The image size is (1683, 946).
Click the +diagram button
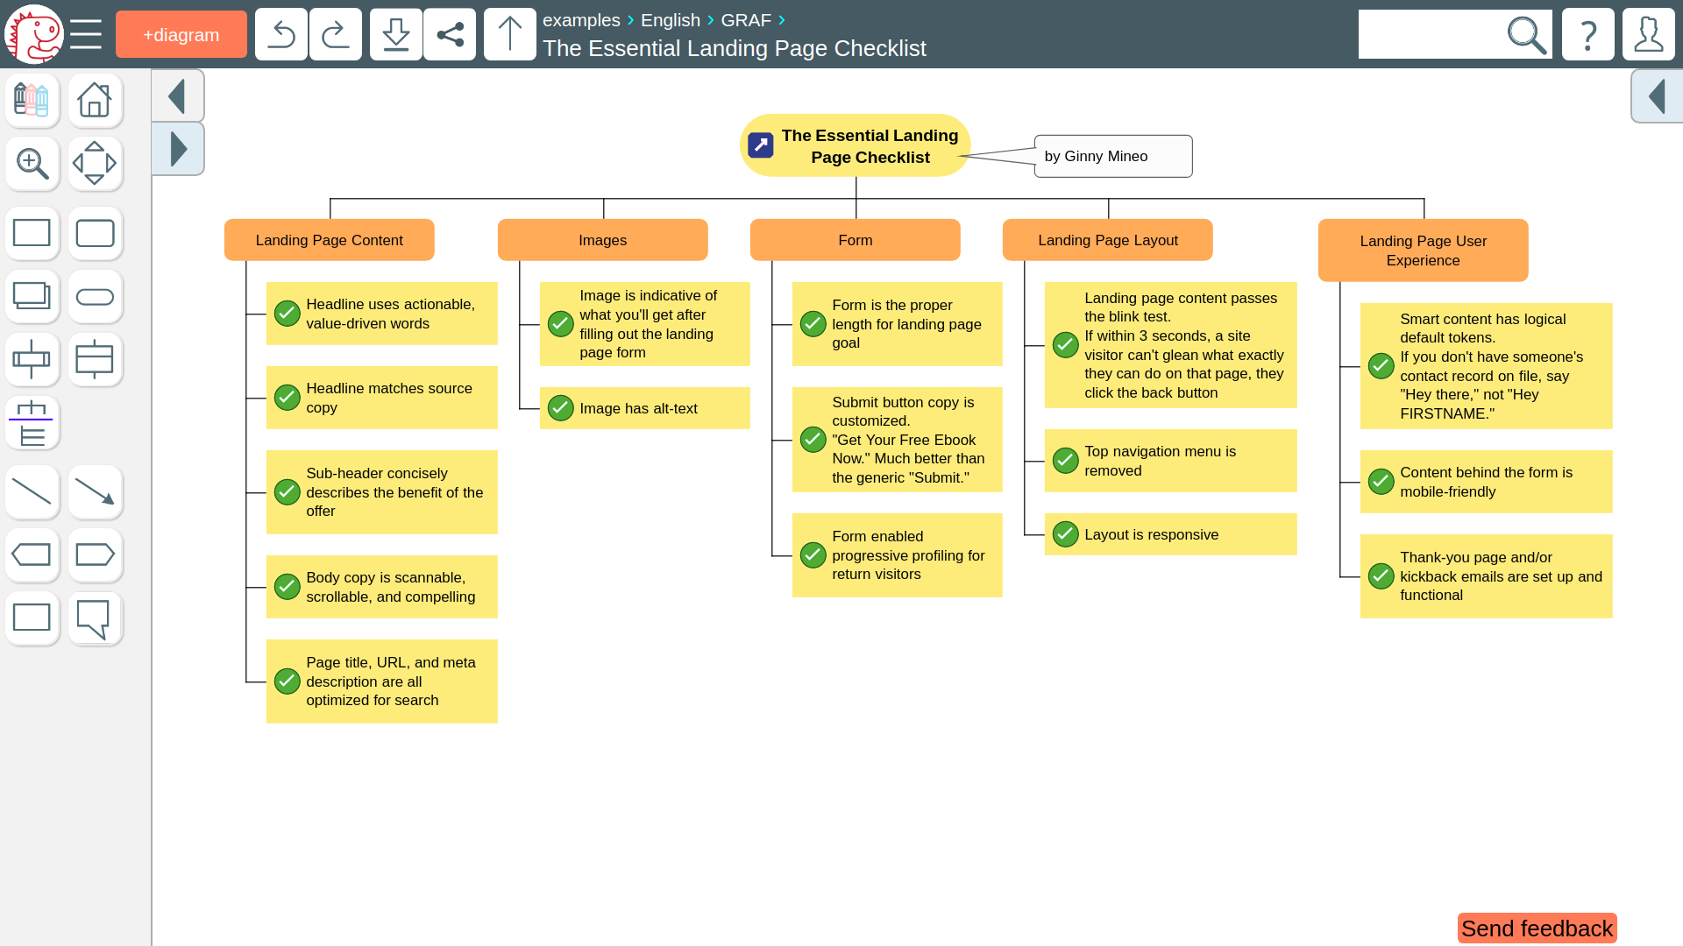click(x=181, y=35)
